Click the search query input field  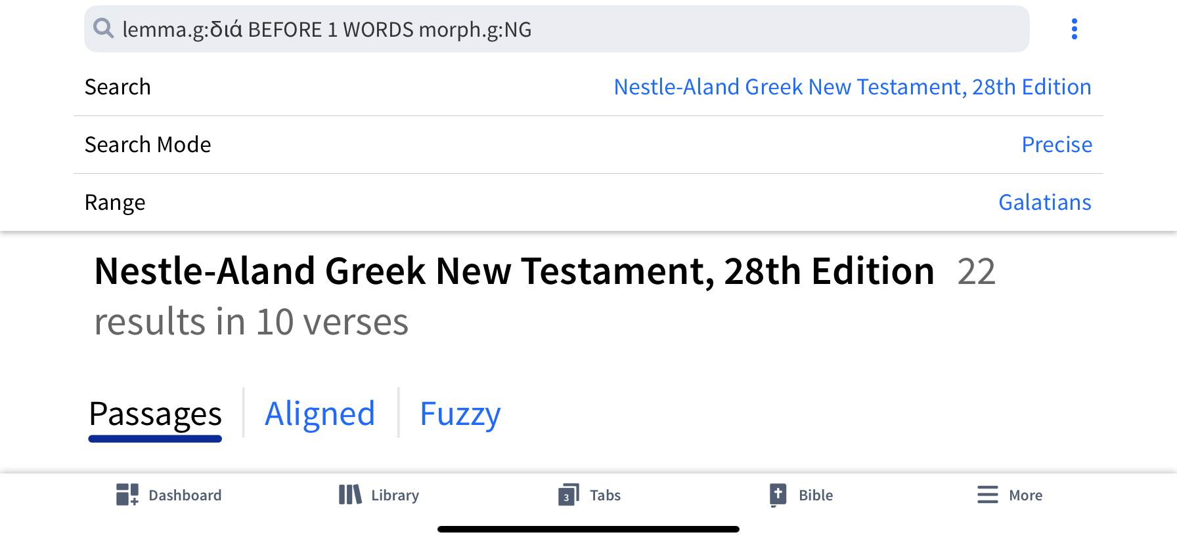pos(556,29)
